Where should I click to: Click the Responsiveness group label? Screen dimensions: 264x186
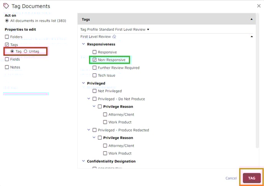click(x=101, y=44)
